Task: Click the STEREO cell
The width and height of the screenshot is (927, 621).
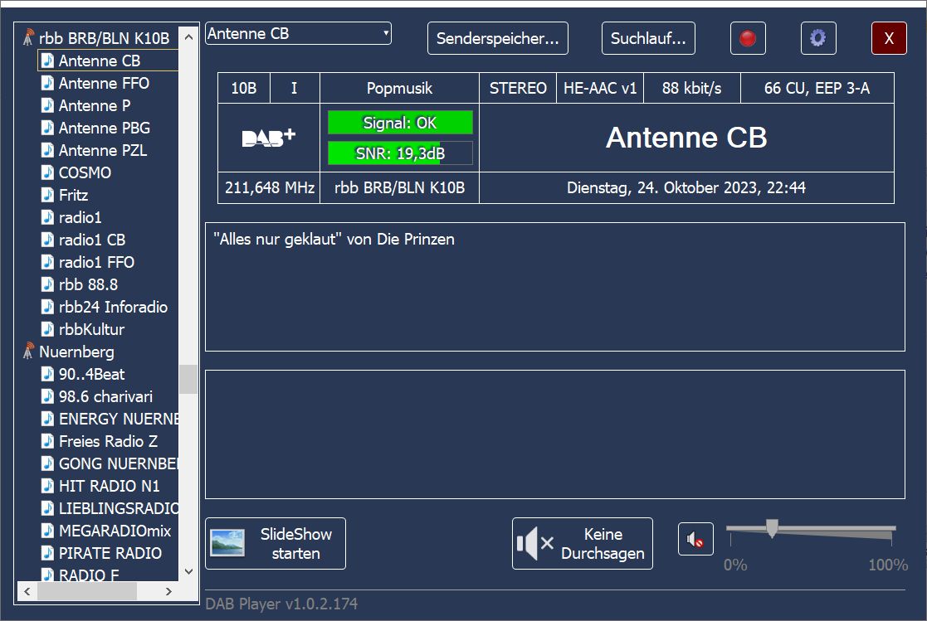Action: click(518, 88)
